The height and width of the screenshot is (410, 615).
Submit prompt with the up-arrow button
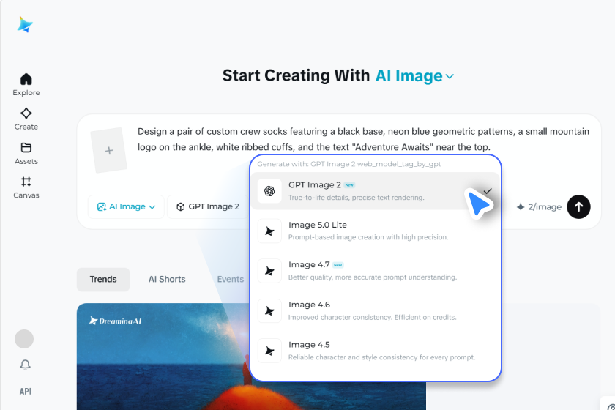[578, 206]
